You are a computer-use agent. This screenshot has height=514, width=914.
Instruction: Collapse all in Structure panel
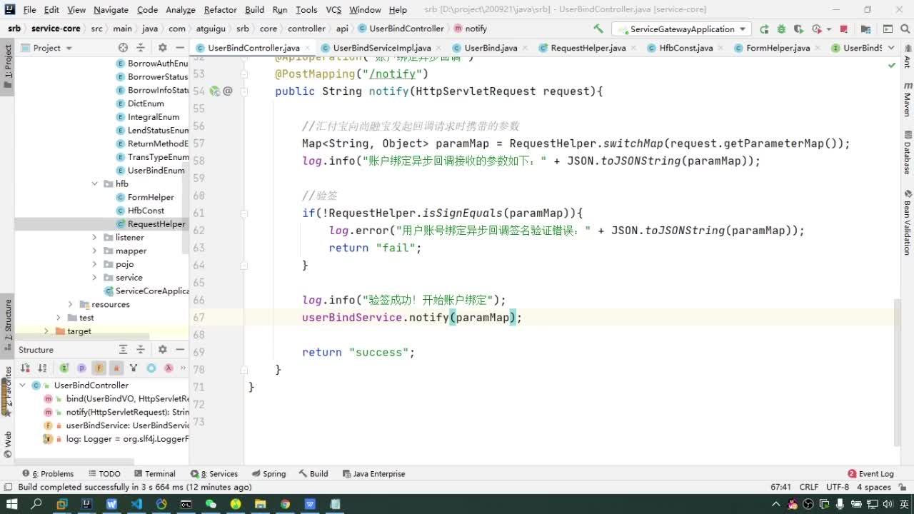[x=141, y=349]
